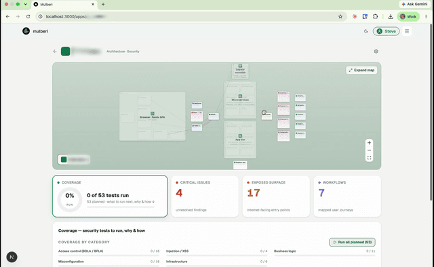Click the App tier node green icon
This screenshot has height=267, width=434.
(240, 136)
